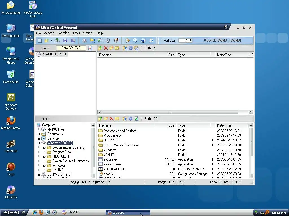Expand the CD/DVD Drive(D:) node
The image size is (289, 216).
click(x=38, y=174)
